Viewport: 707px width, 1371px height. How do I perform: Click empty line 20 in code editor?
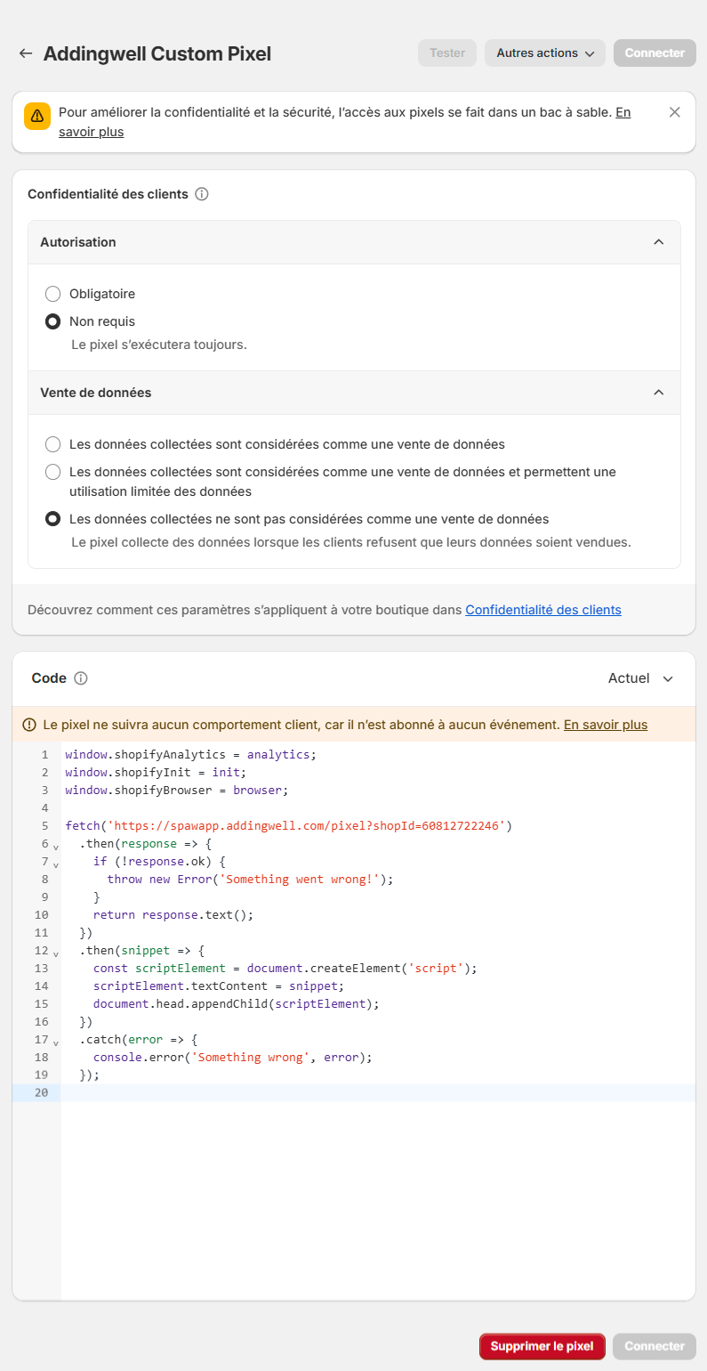378,1092
